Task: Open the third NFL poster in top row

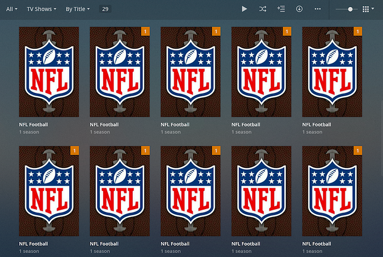Action: pos(190,72)
